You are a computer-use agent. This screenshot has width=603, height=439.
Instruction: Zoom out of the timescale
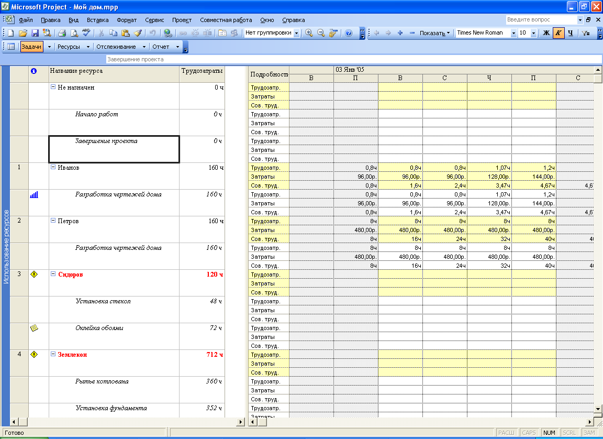321,33
